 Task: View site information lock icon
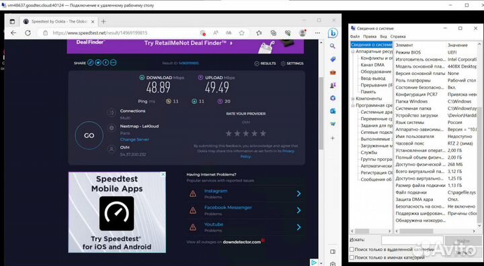[x=45, y=33]
